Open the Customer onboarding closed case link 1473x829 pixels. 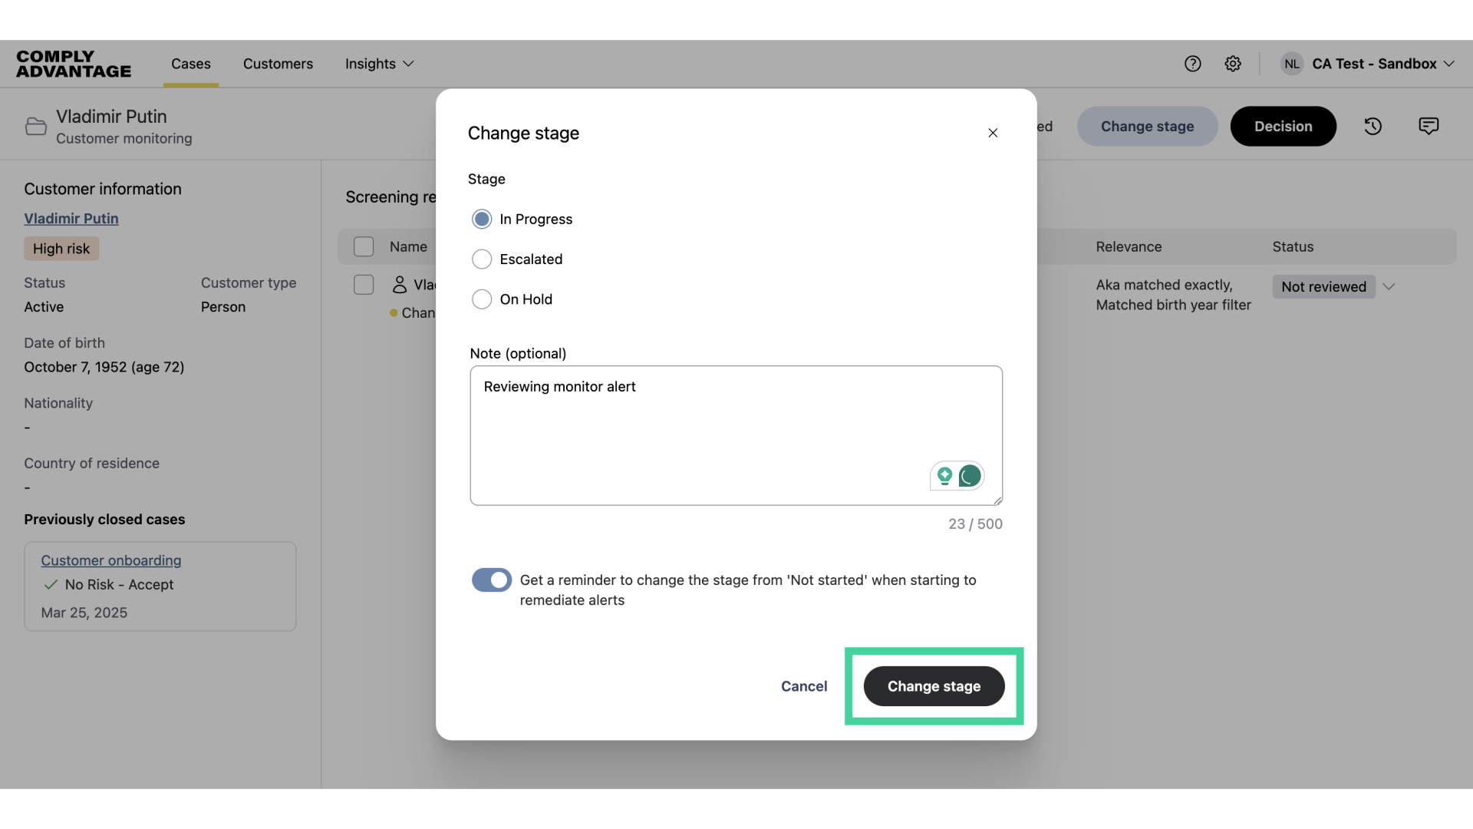110,560
